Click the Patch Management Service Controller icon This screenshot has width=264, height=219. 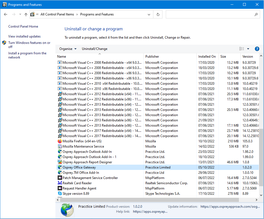point(60,178)
